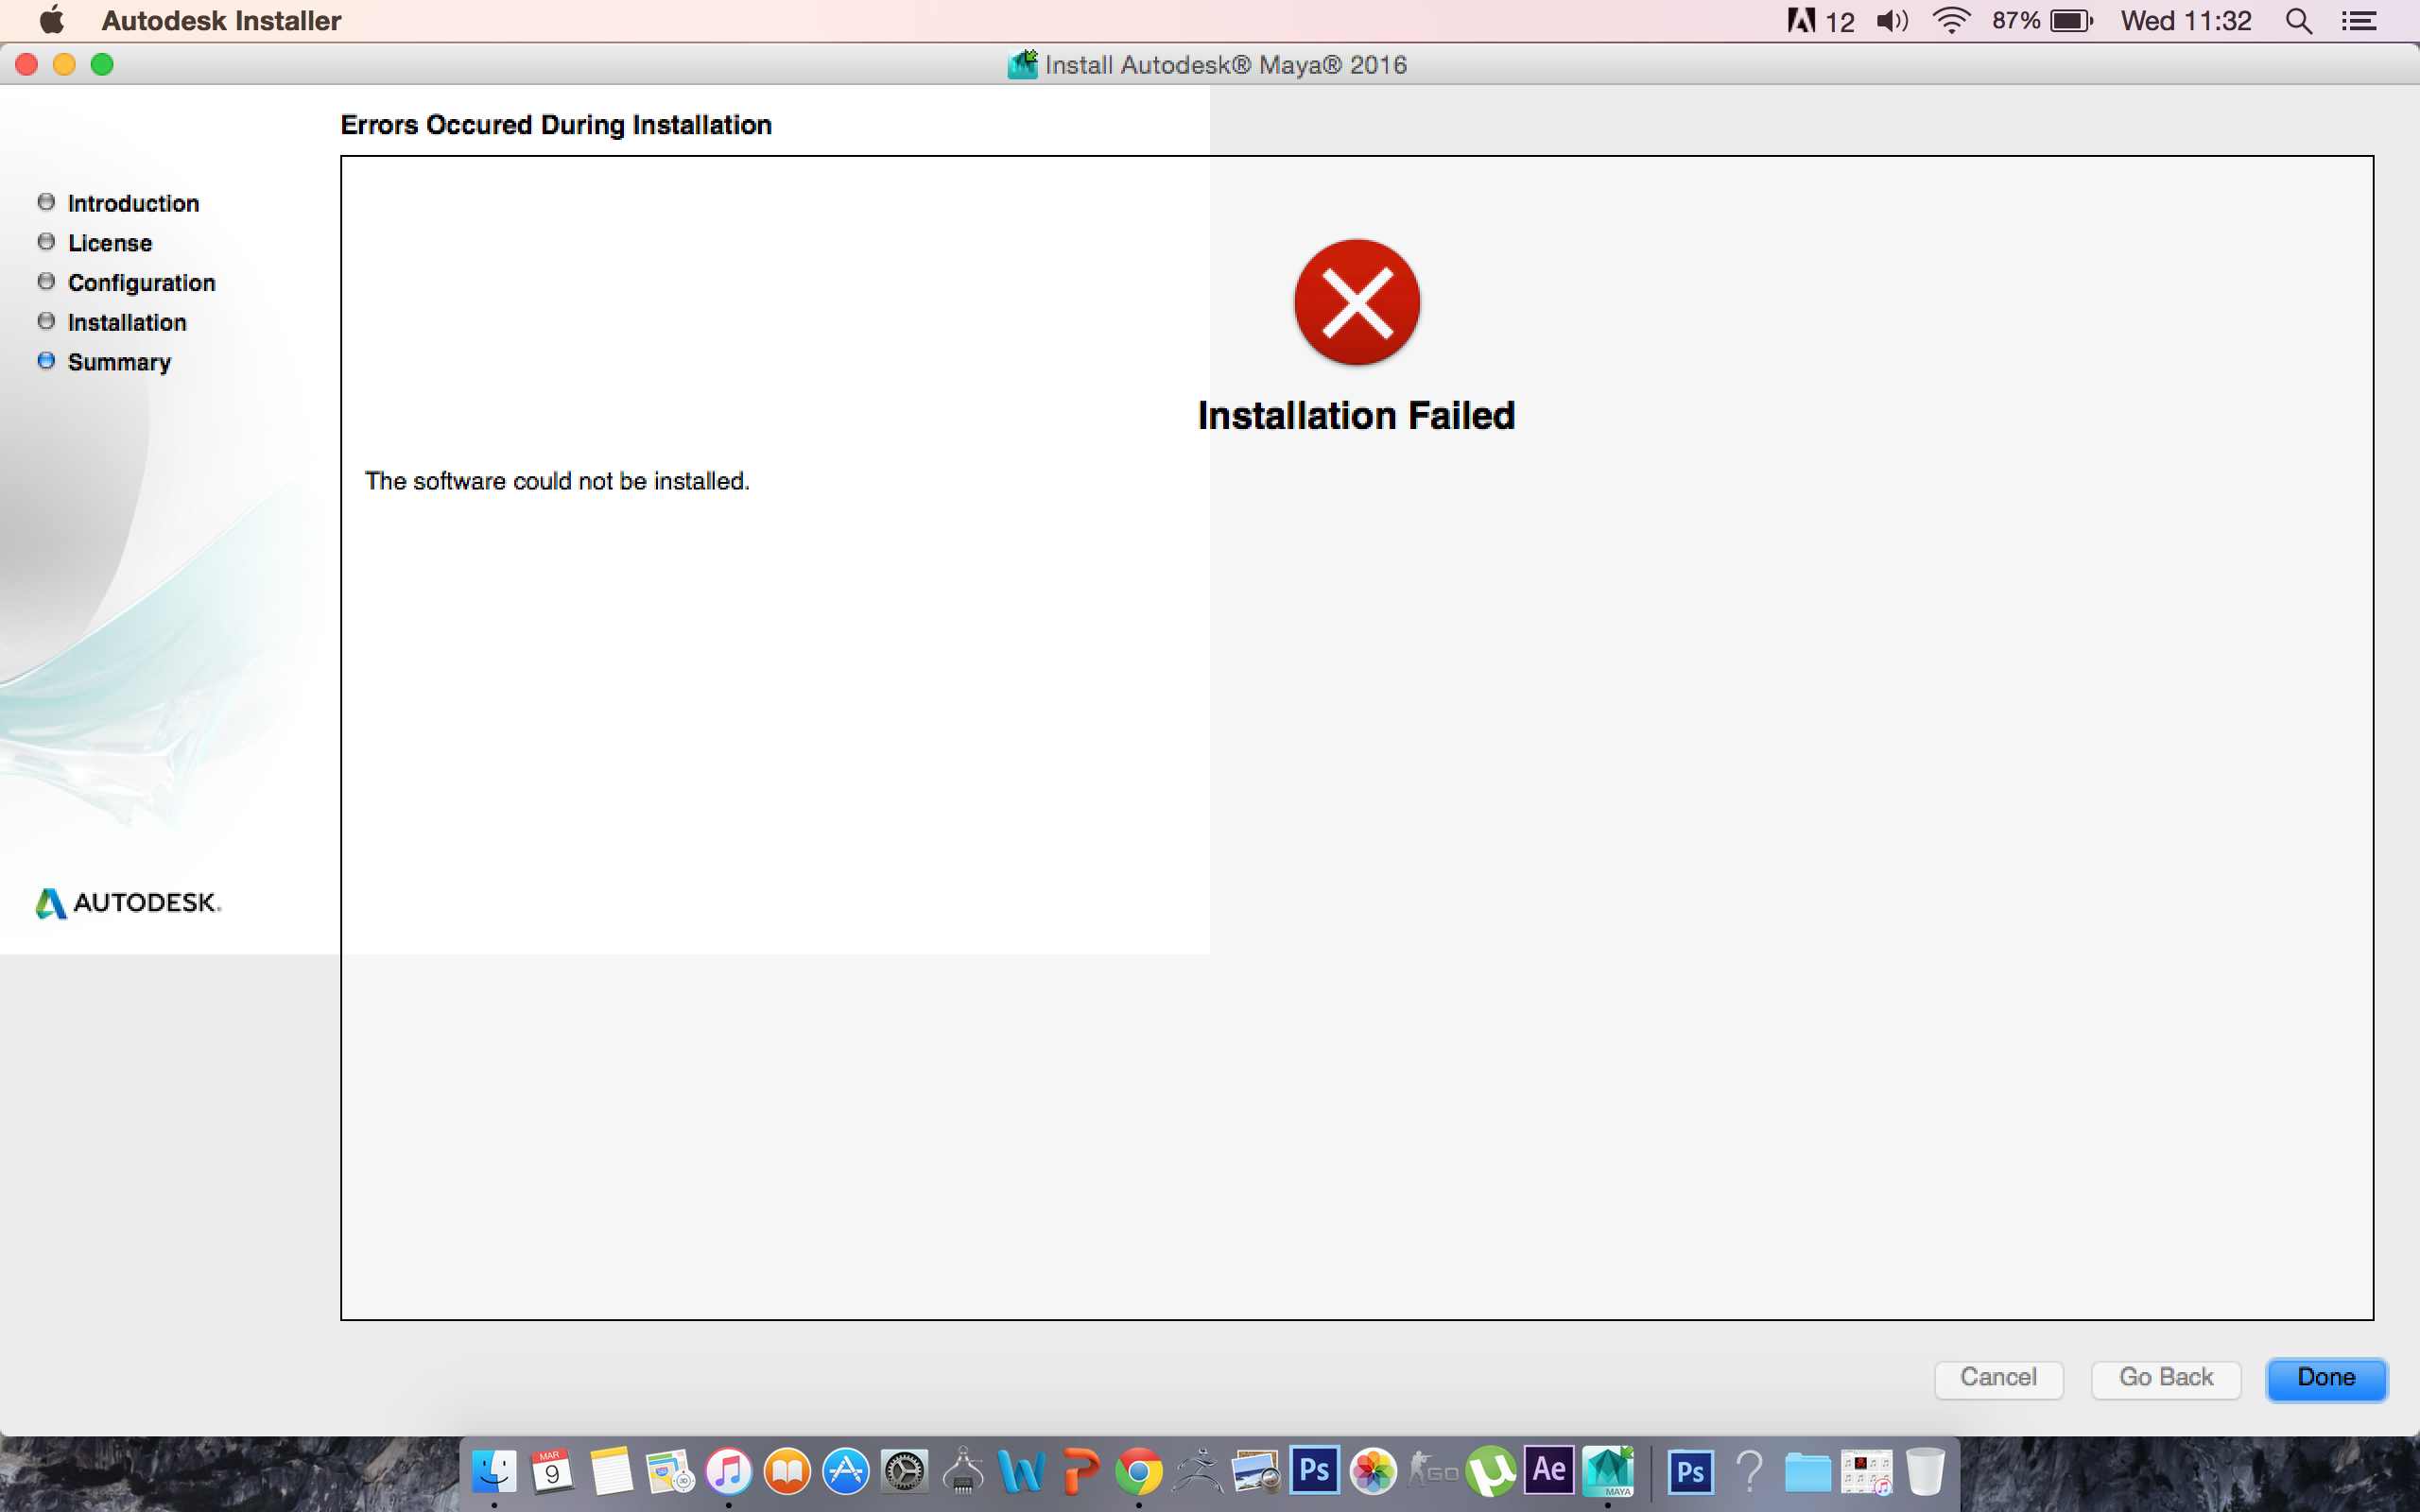
Task: Select the License step in sidebar
Action: [109, 243]
